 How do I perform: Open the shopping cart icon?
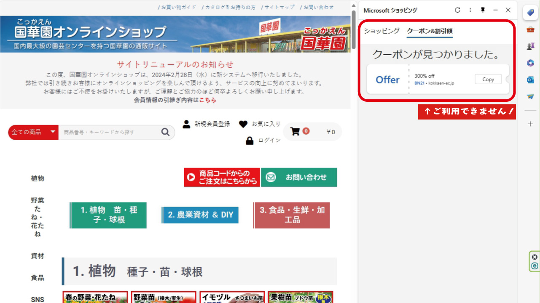pos(295,132)
